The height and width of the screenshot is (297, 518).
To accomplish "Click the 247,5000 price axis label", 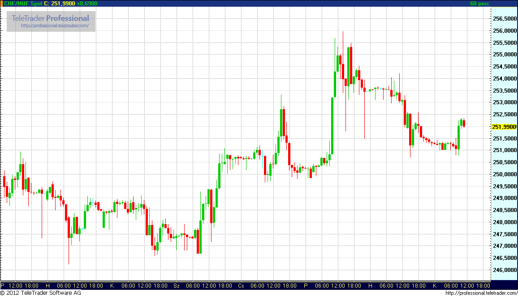I will coord(505,234).
